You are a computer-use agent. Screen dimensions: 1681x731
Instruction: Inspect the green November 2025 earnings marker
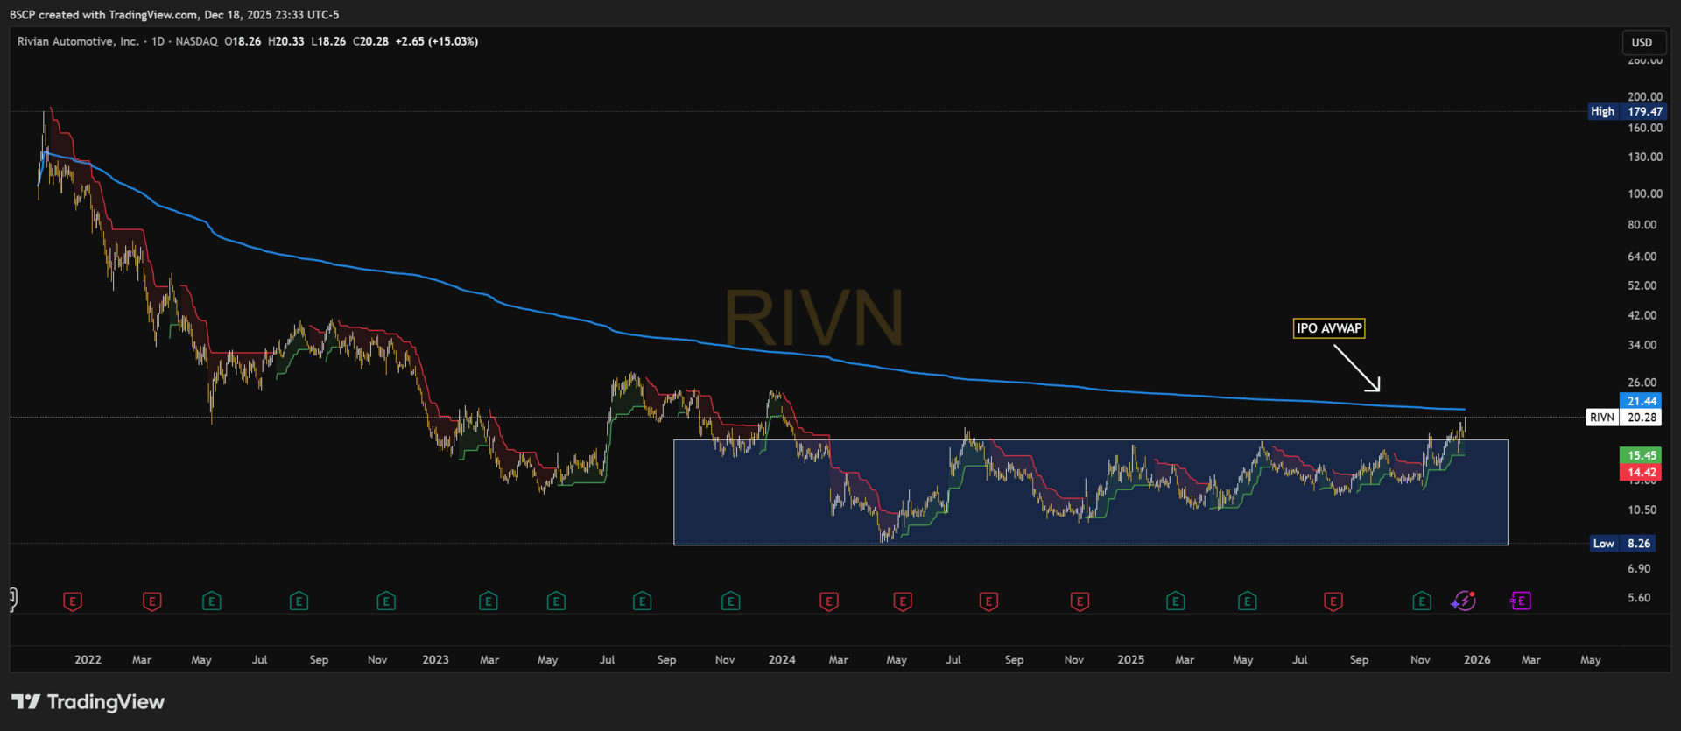(x=1422, y=601)
